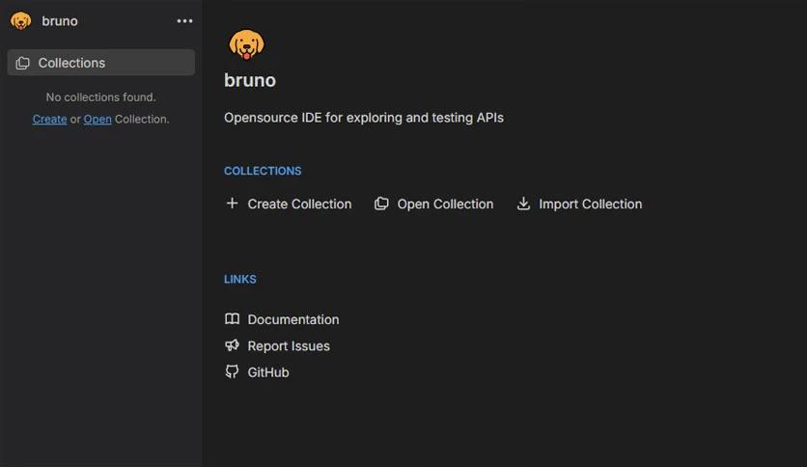Choose Create Collection on the welcome page
This screenshot has width=807, height=467.
tap(289, 204)
